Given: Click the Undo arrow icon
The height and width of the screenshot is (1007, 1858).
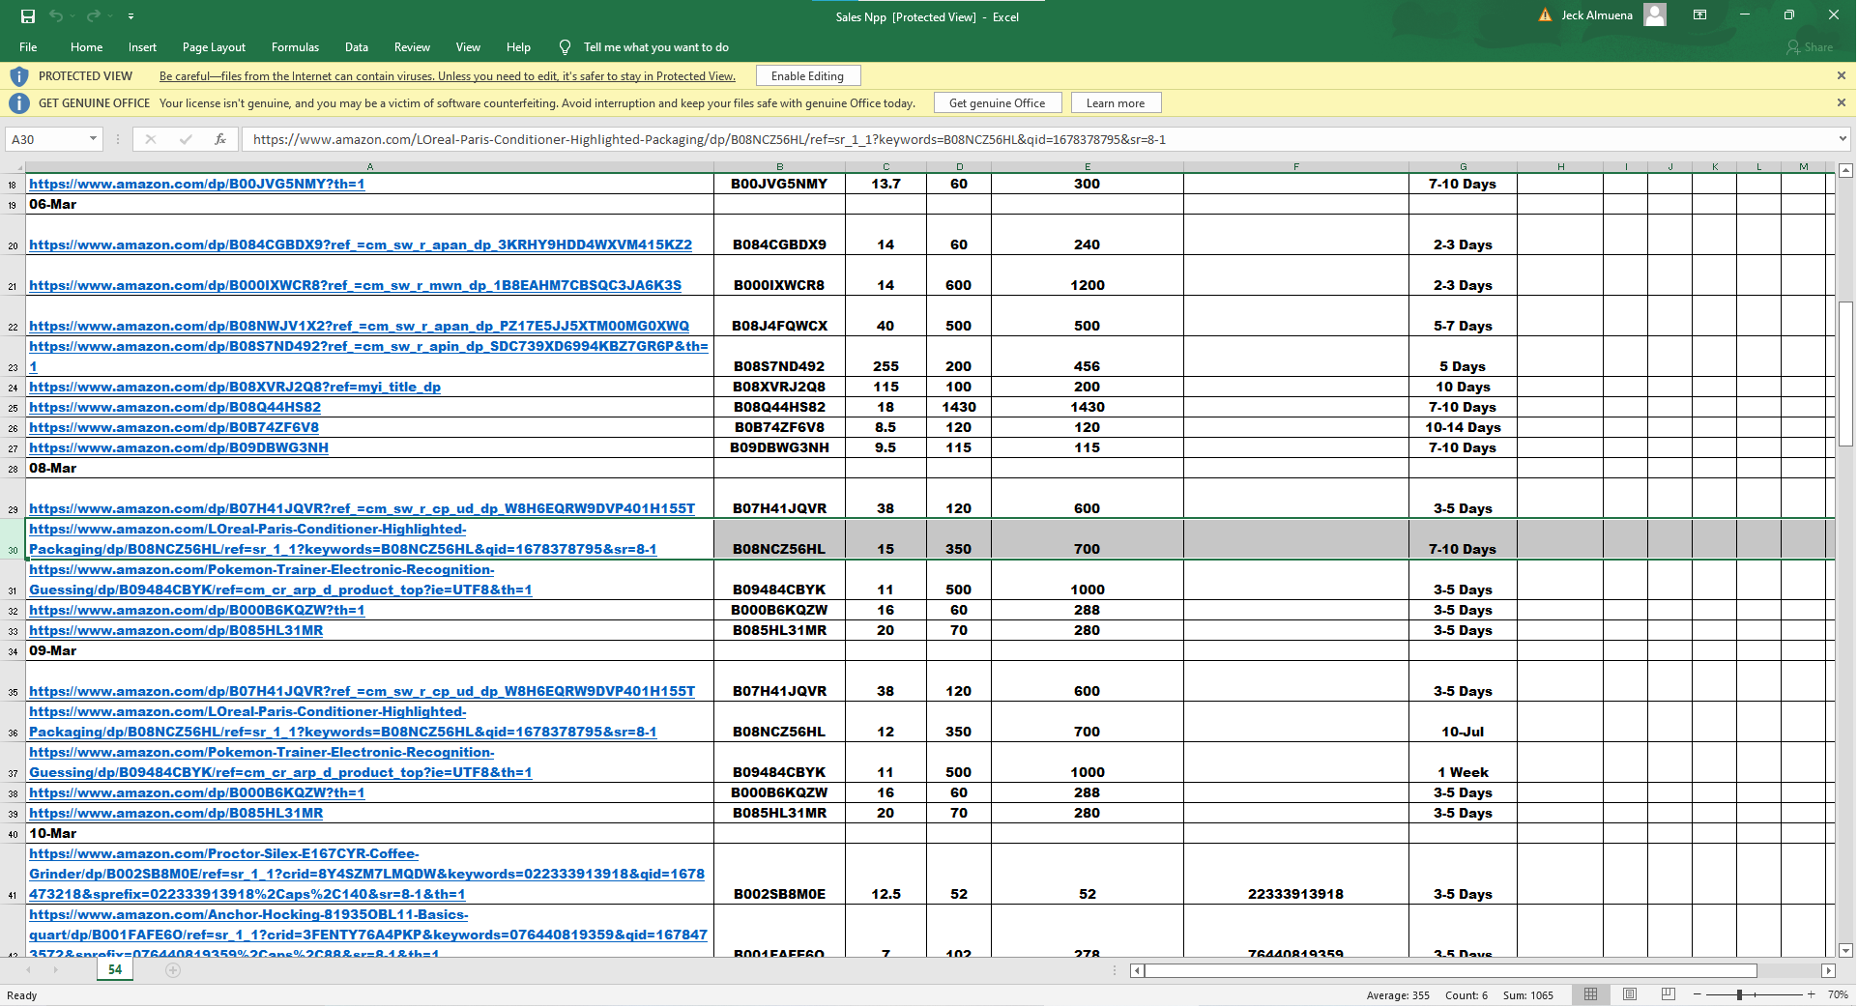Looking at the screenshot, I should pyautogui.click(x=56, y=15).
